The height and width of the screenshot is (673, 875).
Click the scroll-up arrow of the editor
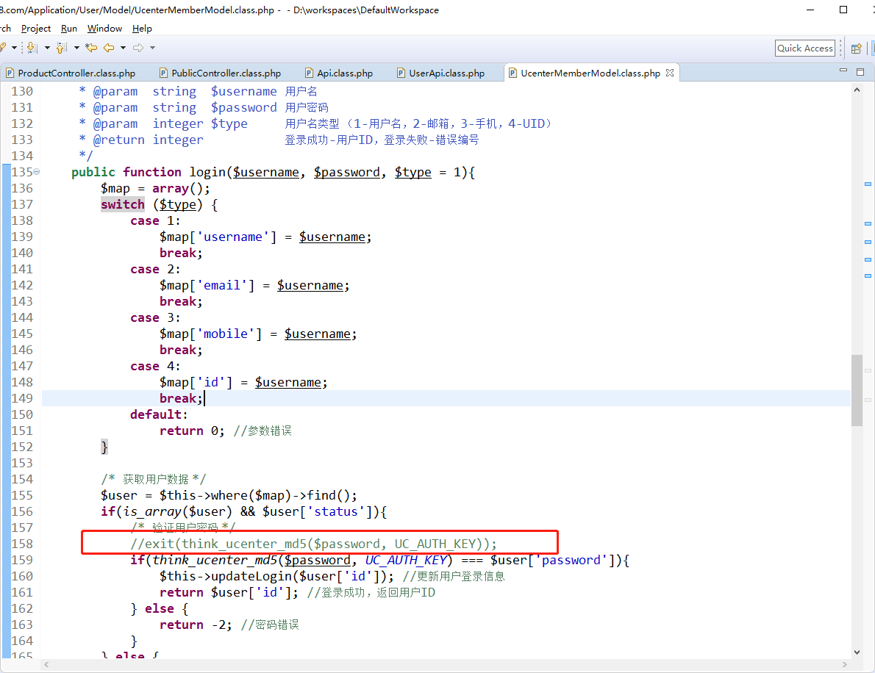(857, 88)
